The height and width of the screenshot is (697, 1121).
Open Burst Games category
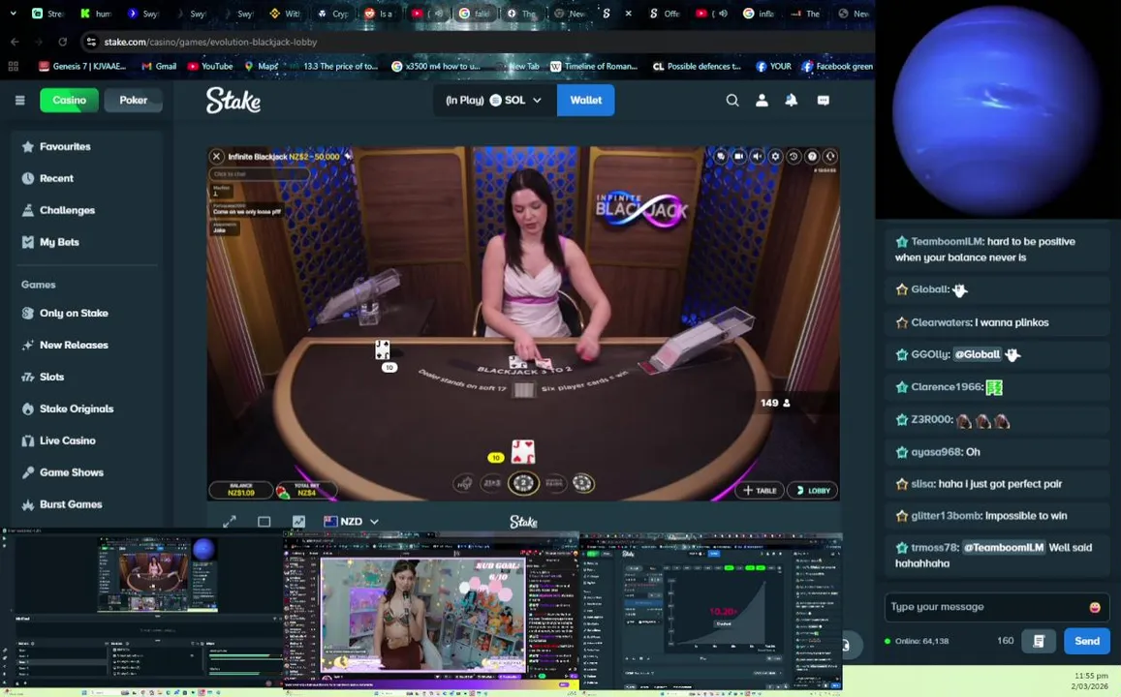tap(86, 504)
